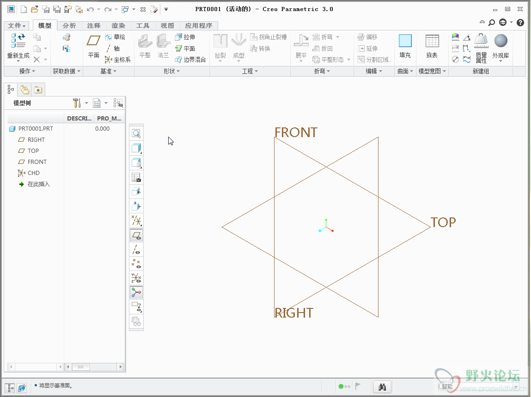Click the binoculars Find icon in status bar
The width and height of the screenshot is (531, 397).
(382, 386)
